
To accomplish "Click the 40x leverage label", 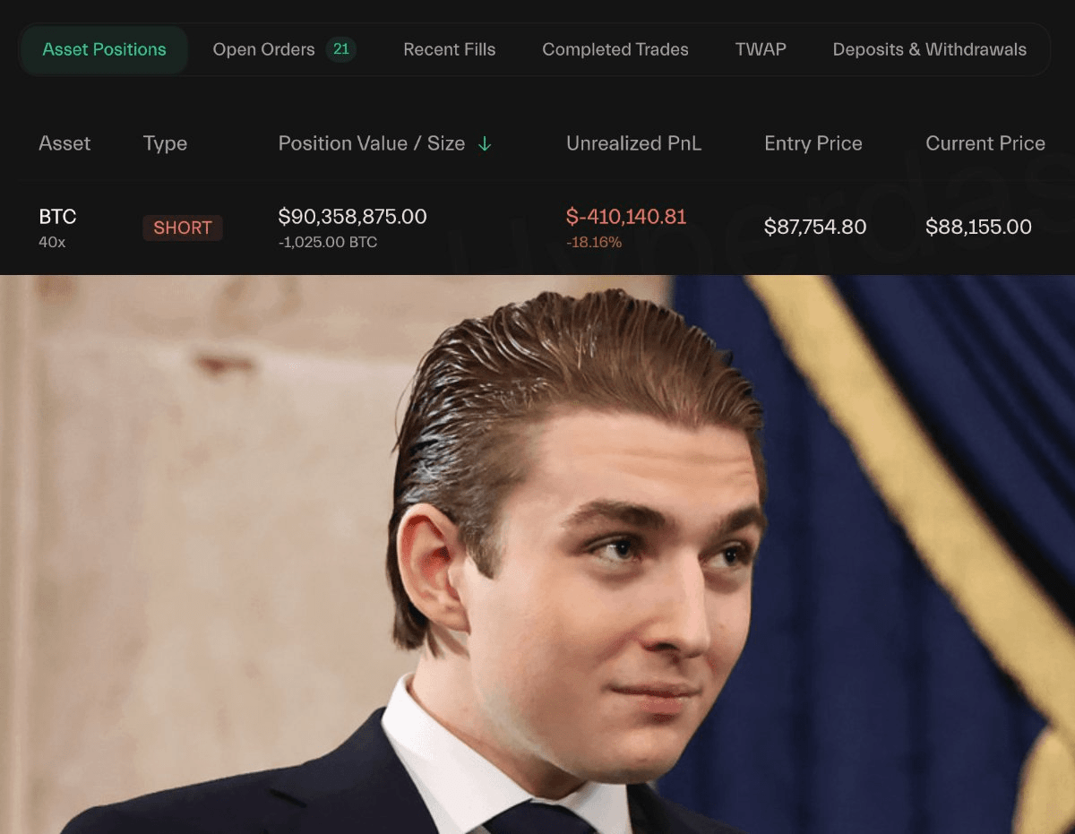I will coord(52,242).
